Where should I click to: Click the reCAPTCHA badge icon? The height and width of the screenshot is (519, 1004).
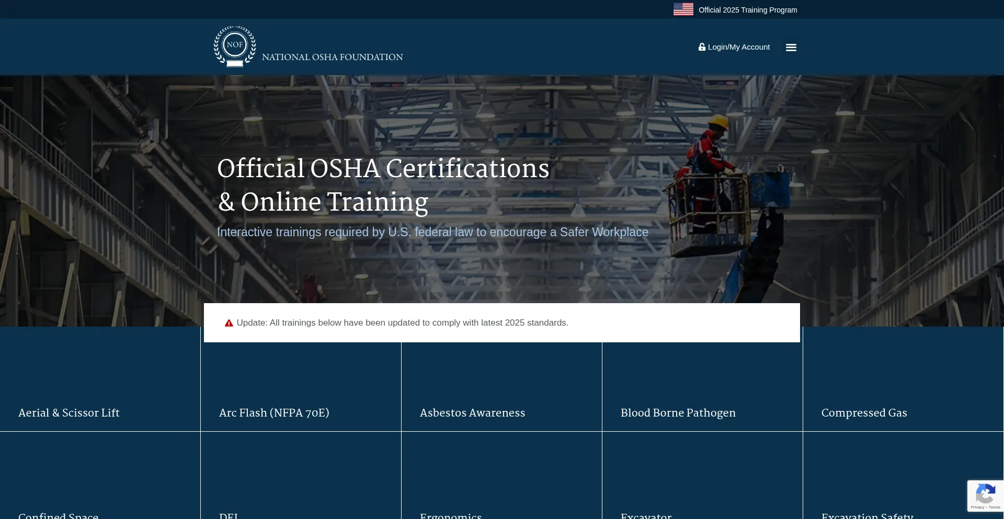pyautogui.click(x=985, y=494)
